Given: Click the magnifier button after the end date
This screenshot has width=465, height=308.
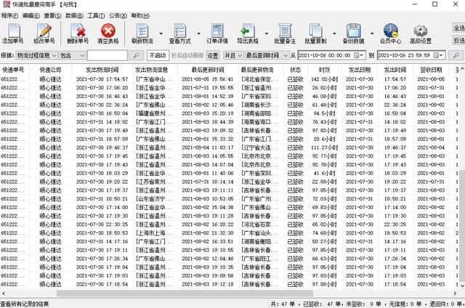Looking at the screenshot, I should (x=456, y=55).
